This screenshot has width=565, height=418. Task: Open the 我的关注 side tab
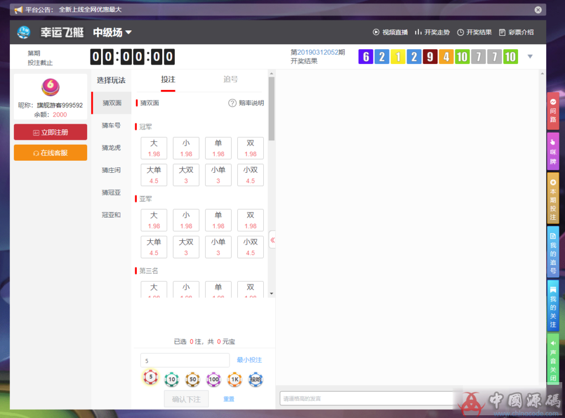[553, 305]
